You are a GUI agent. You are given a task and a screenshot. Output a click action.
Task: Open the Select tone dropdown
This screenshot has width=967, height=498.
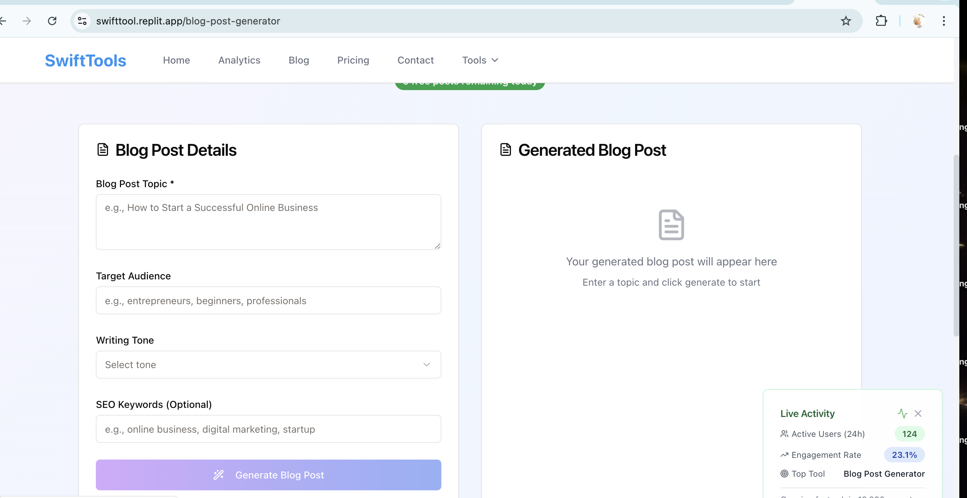tap(268, 365)
